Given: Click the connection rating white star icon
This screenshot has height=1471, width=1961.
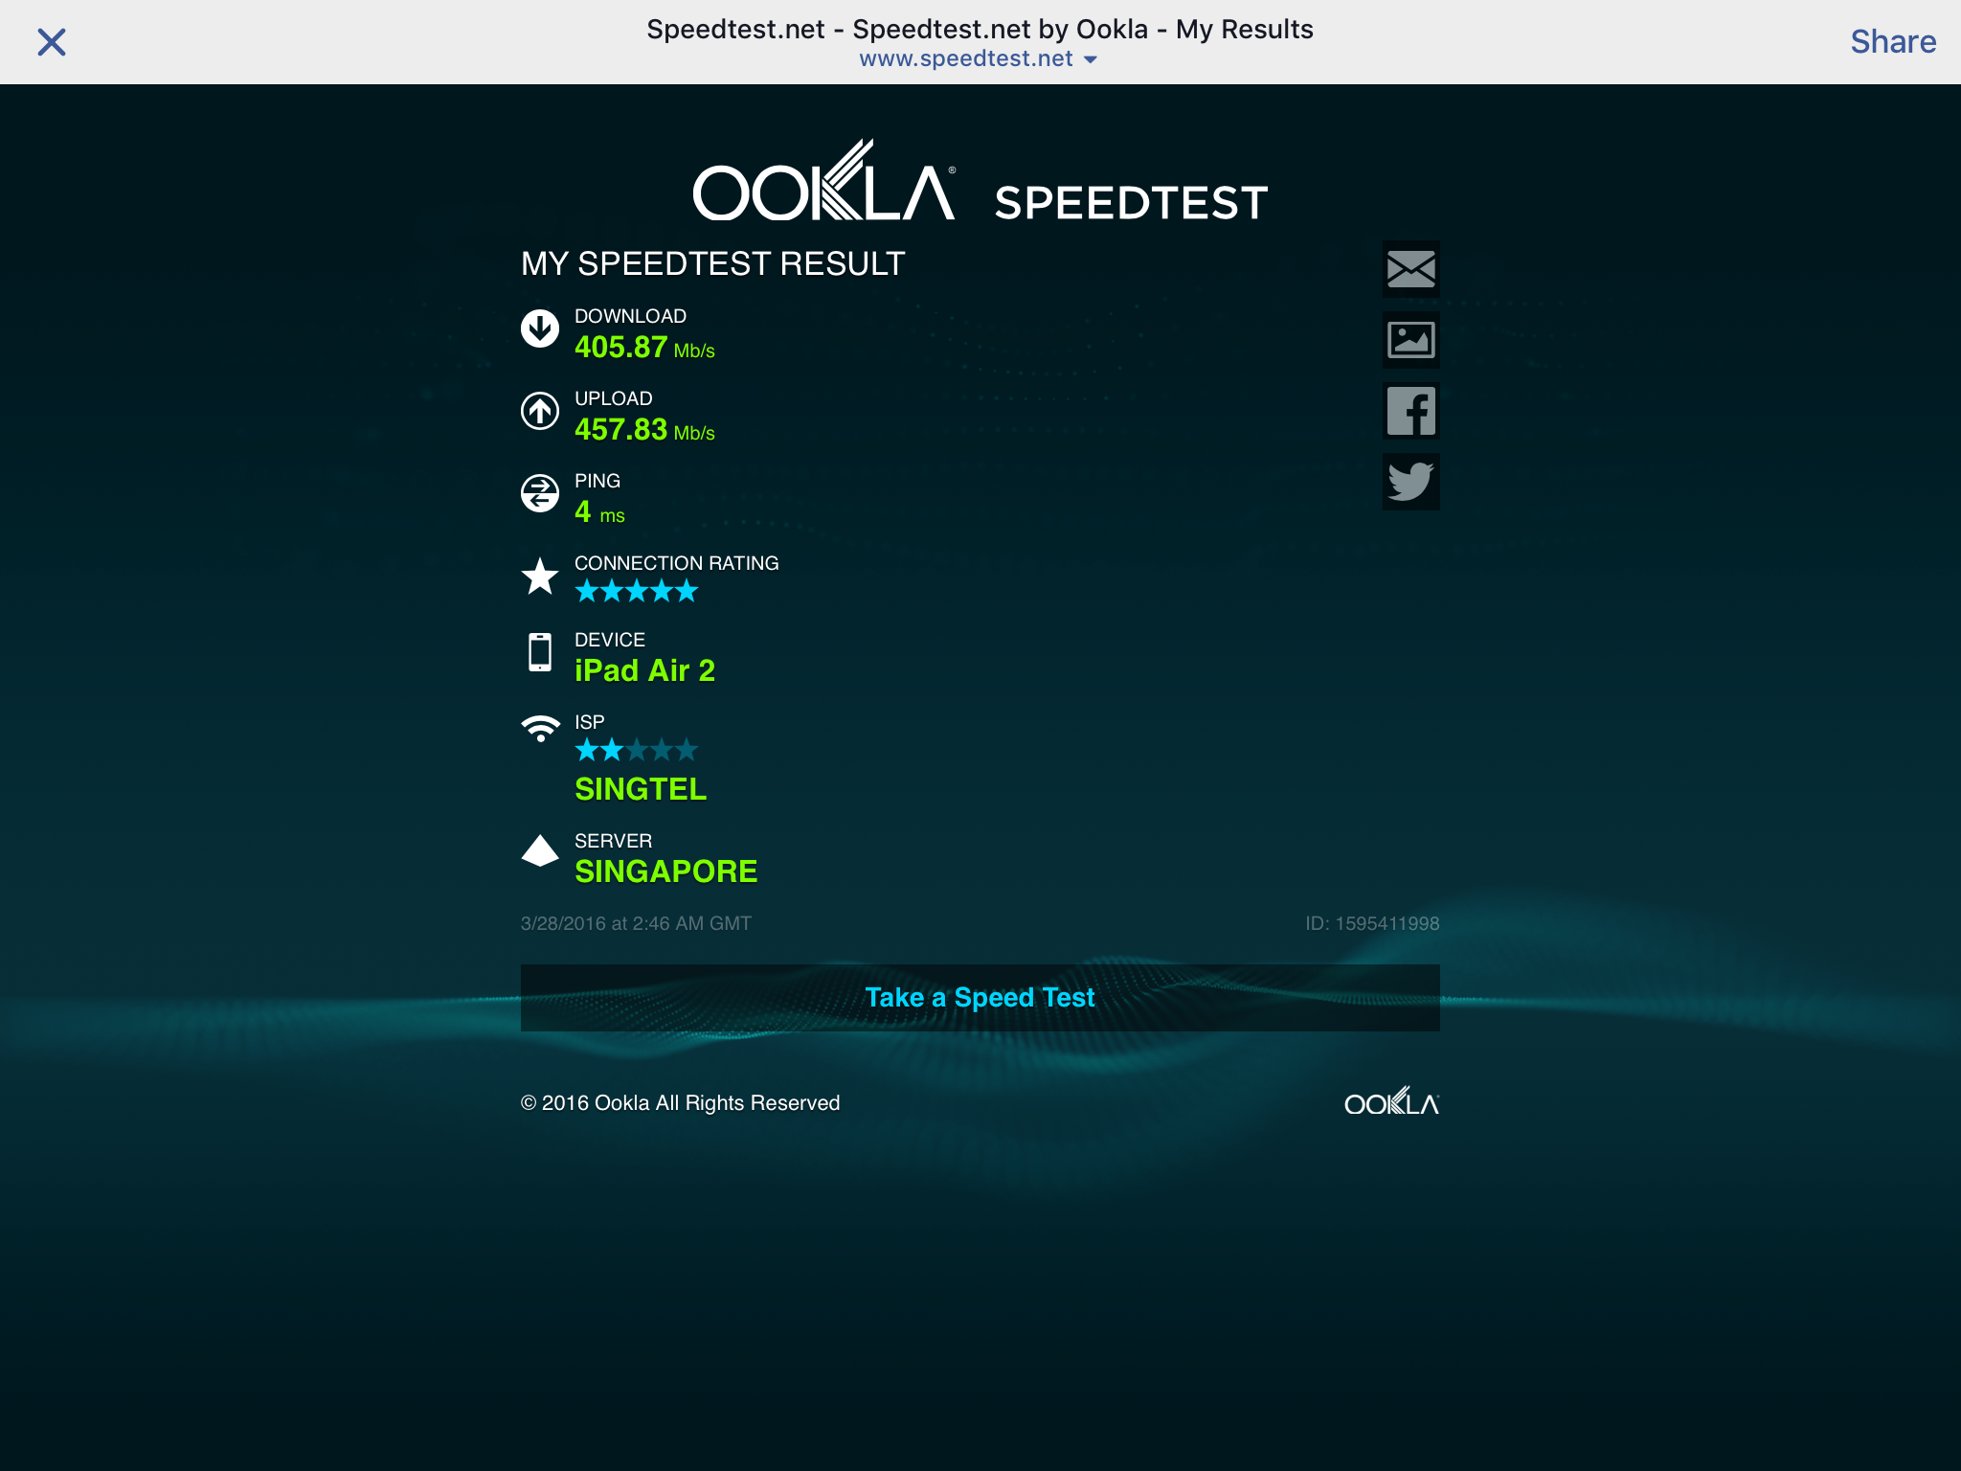Looking at the screenshot, I should [540, 577].
